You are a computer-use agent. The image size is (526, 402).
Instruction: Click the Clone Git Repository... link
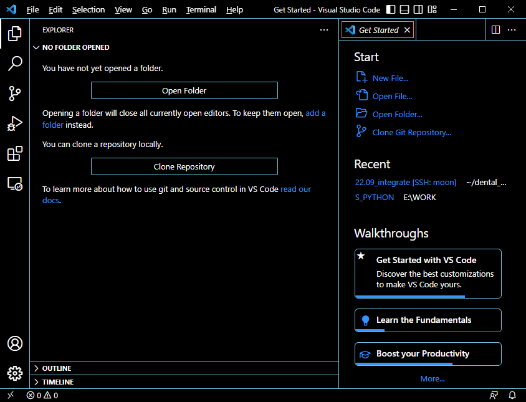coord(412,133)
